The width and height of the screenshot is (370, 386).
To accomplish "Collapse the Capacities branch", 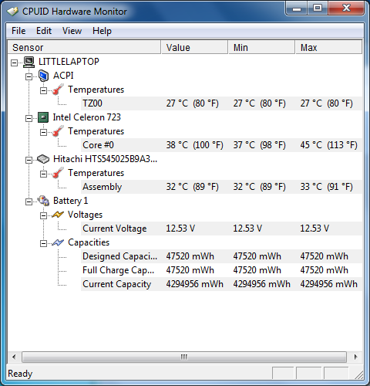I will 44,243.
